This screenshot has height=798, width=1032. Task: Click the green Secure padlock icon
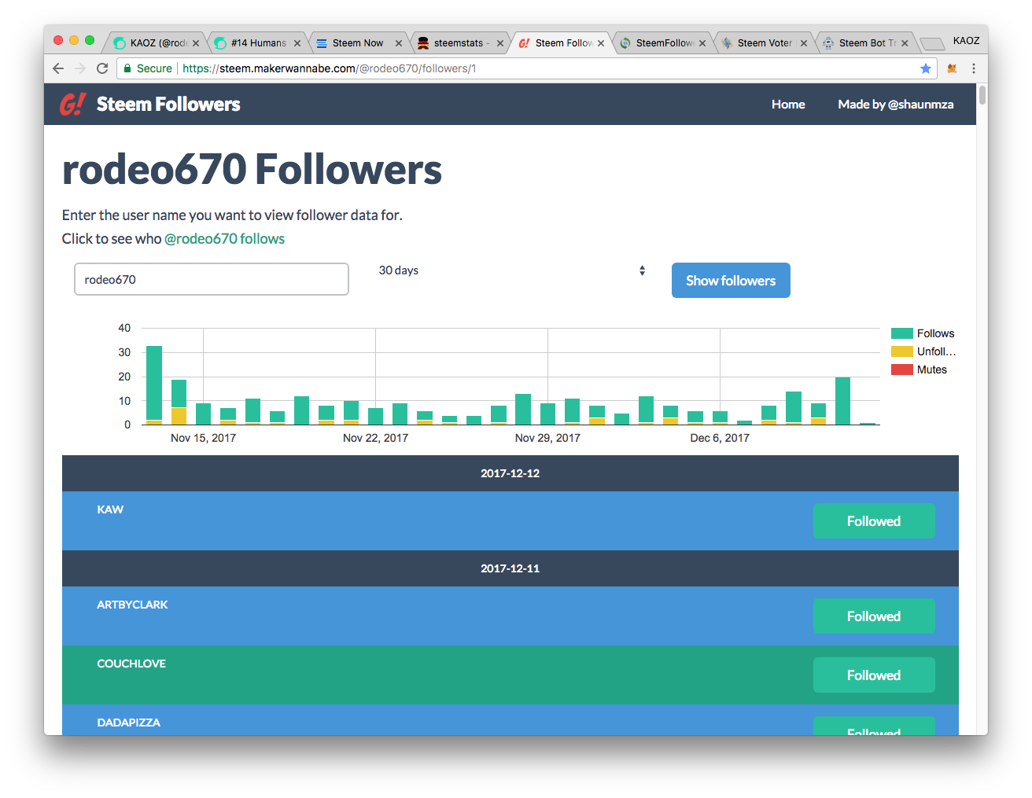[x=127, y=68]
